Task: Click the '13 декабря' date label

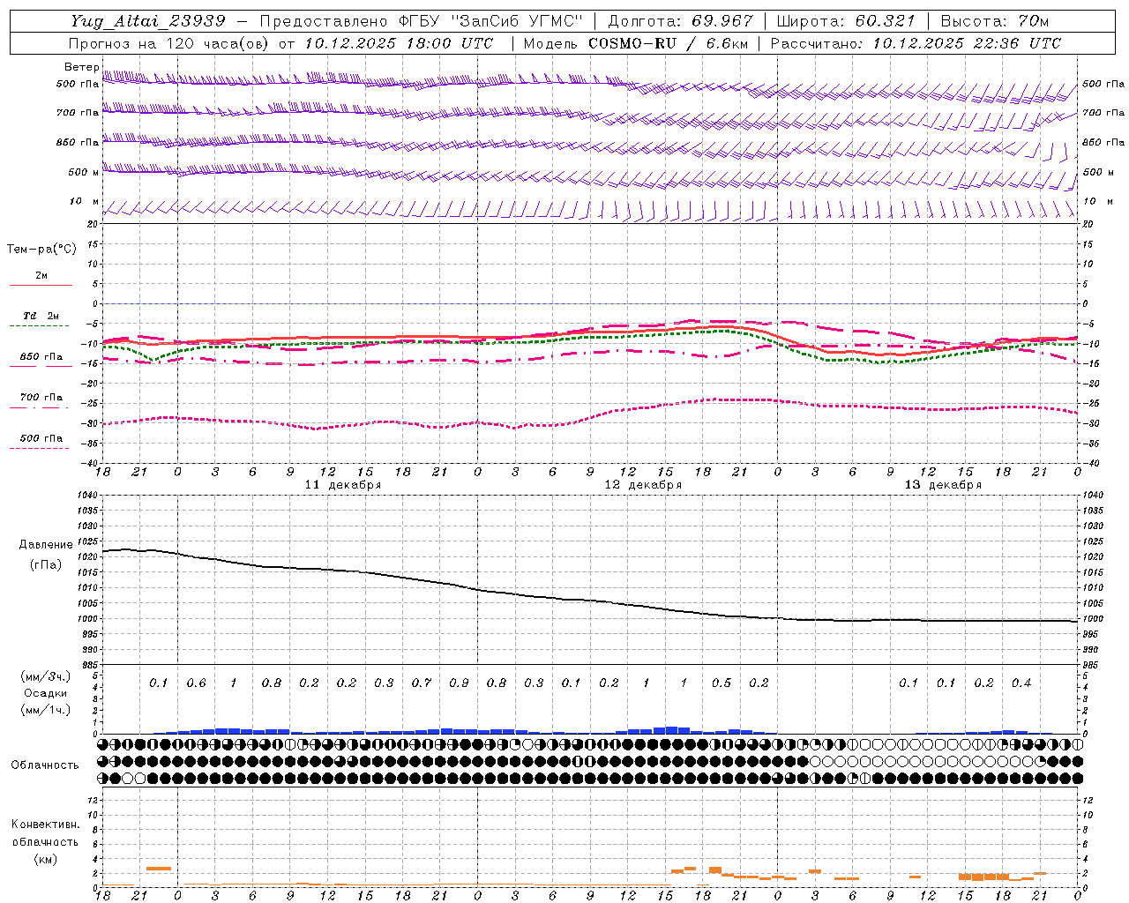Action: coord(943,485)
